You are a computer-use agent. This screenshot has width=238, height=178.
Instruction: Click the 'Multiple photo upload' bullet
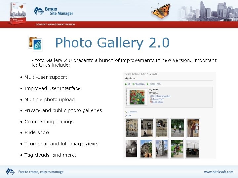[50, 100]
